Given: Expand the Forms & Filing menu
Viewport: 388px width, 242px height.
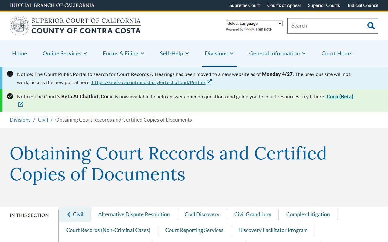Looking at the screenshot, I should click(123, 53).
